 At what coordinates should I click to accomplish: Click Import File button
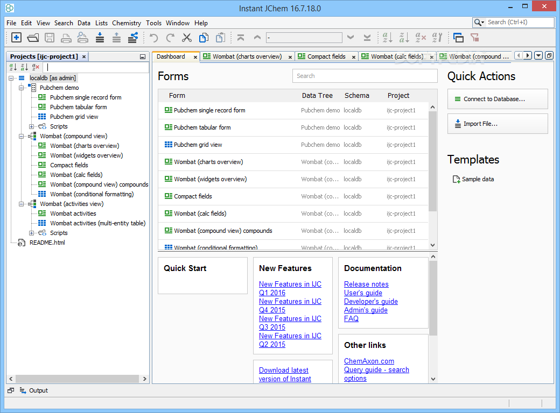[x=498, y=124]
